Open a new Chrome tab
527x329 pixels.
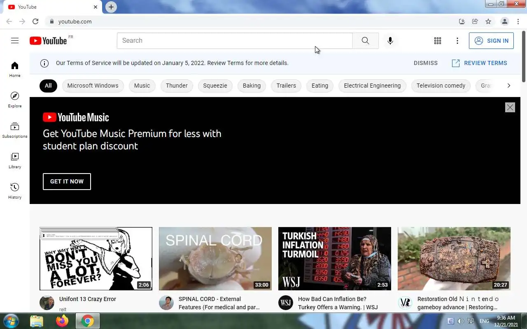[111, 7]
